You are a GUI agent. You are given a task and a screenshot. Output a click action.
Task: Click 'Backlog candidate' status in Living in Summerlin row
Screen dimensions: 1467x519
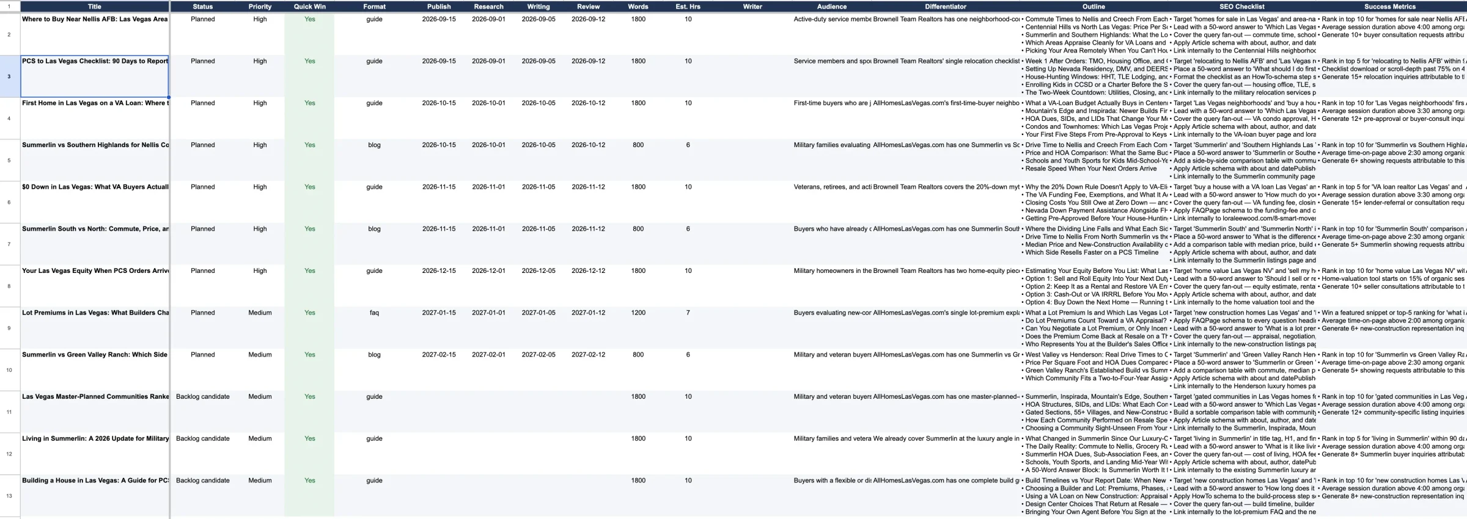coord(202,438)
